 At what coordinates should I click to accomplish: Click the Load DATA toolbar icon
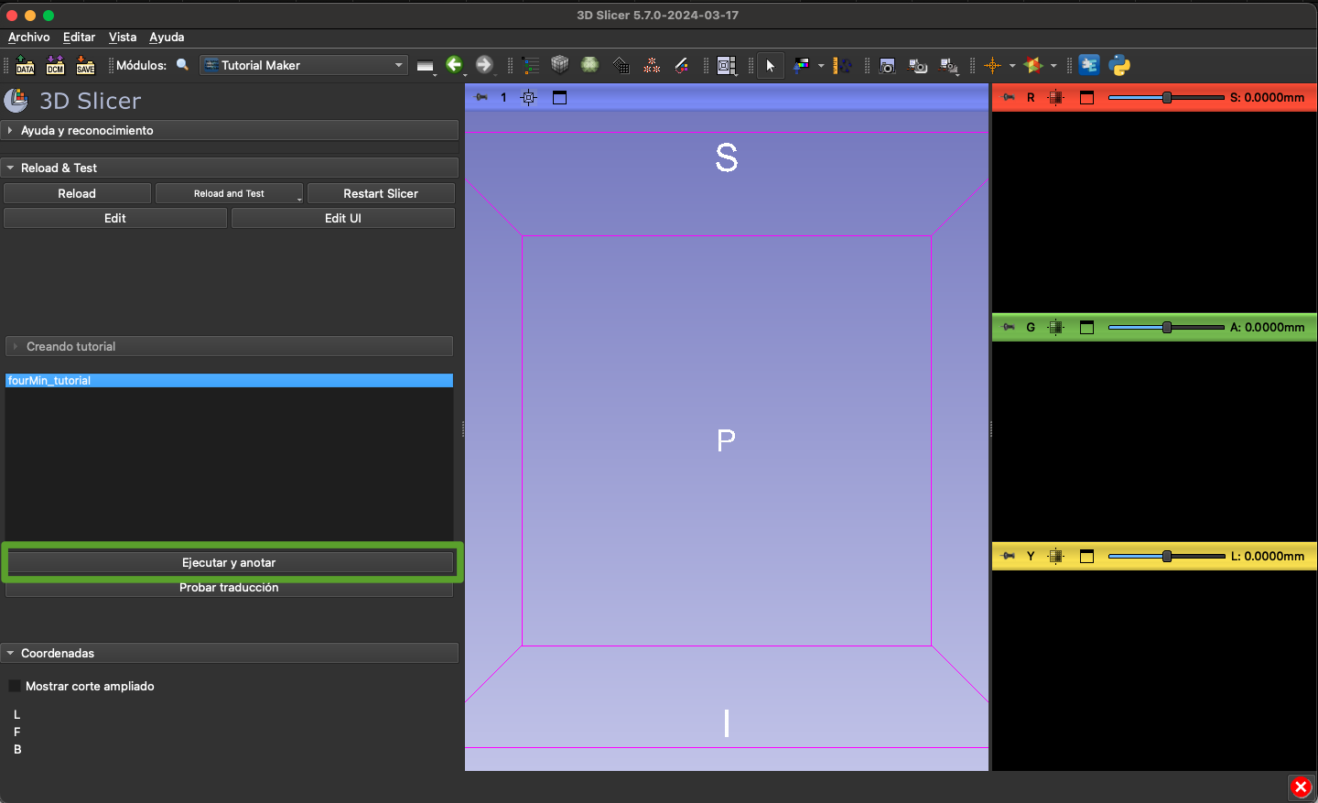(25, 65)
